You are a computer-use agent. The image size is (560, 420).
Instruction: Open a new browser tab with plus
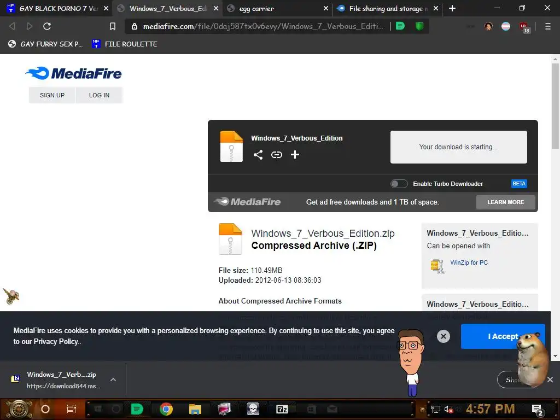tap(452, 8)
